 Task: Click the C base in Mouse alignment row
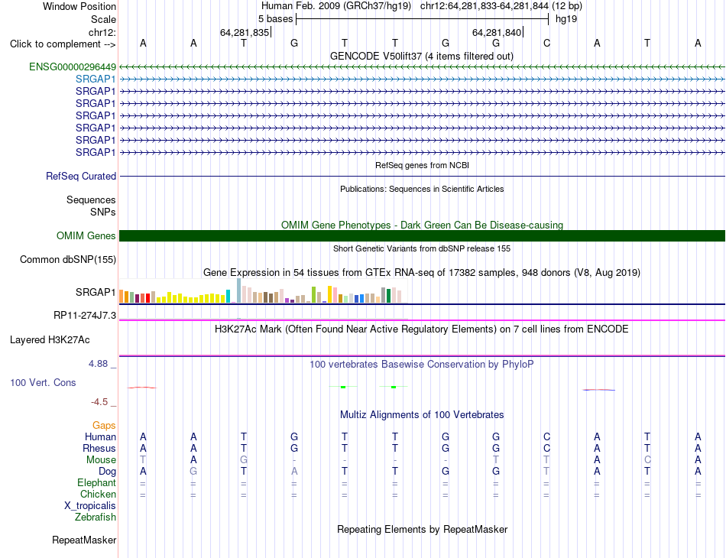coord(647,460)
